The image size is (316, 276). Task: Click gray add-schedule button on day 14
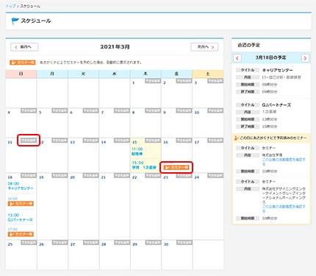pos(122,141)
